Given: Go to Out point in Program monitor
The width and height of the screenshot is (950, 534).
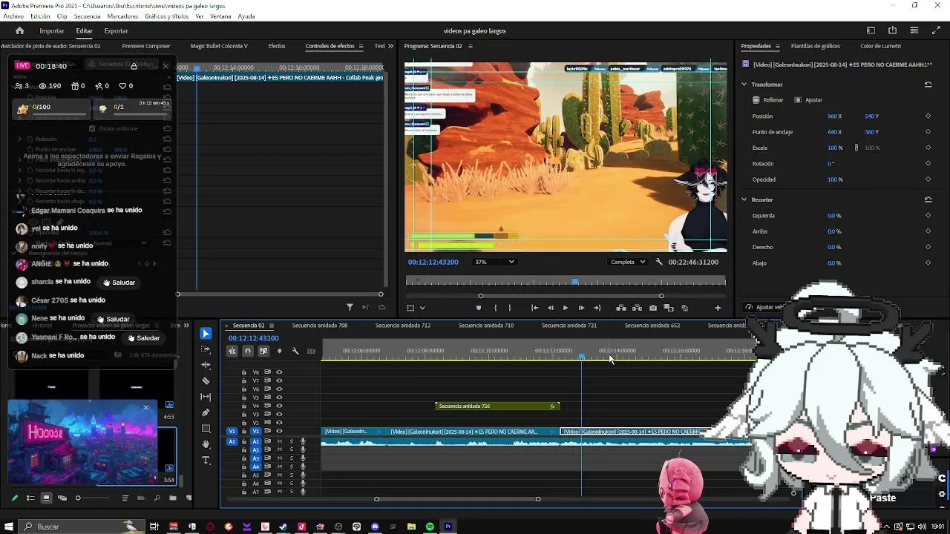Looking at the screenshot, I should (597, 308).
